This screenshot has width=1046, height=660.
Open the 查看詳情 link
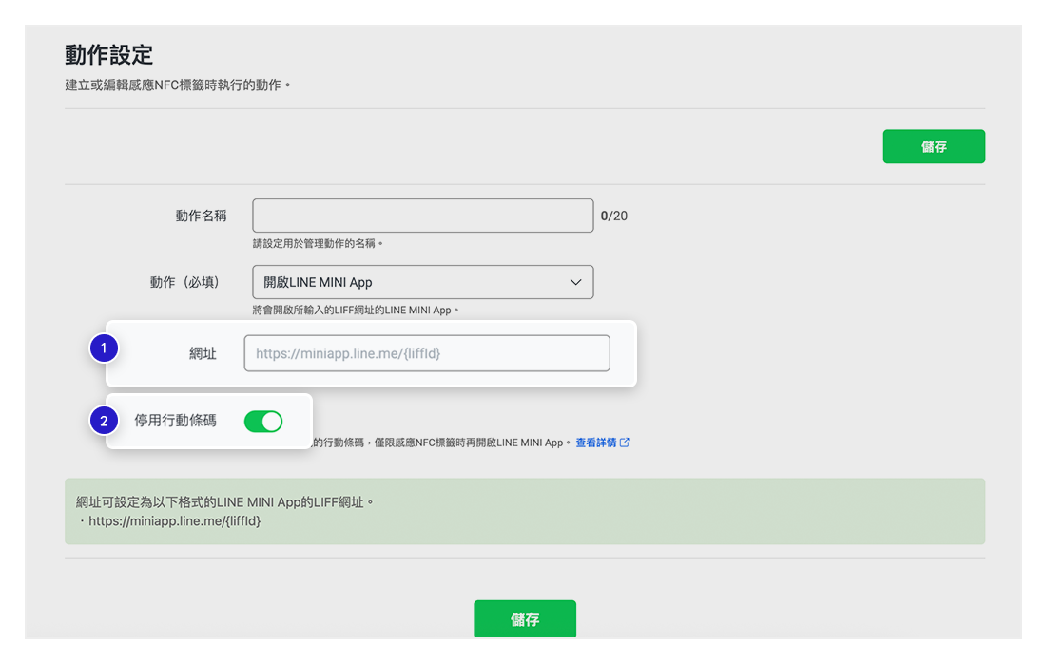[x=595, y=443]
